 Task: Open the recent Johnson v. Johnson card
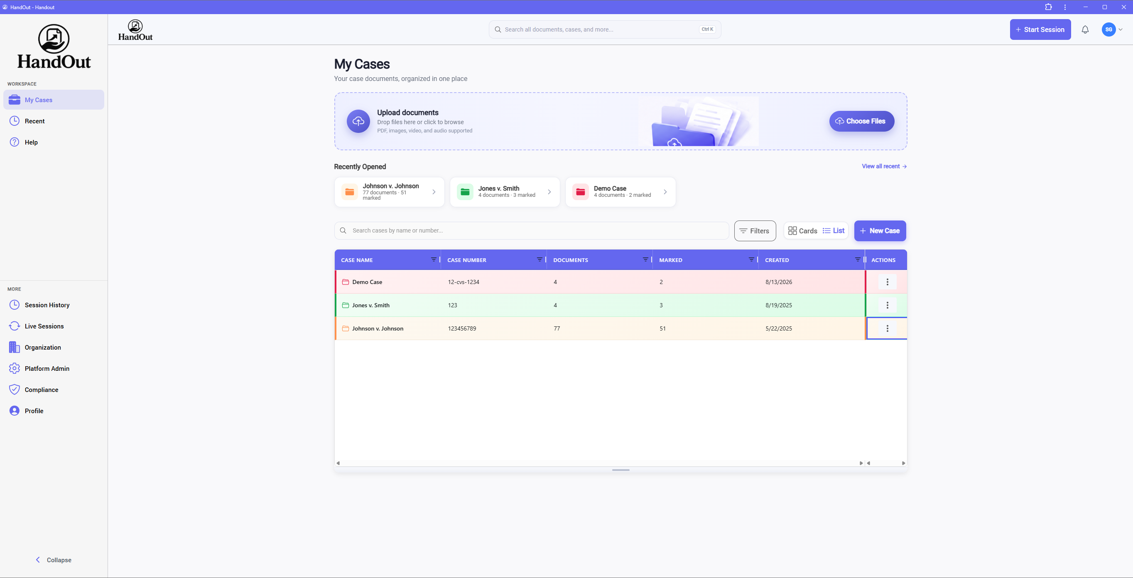389,192
